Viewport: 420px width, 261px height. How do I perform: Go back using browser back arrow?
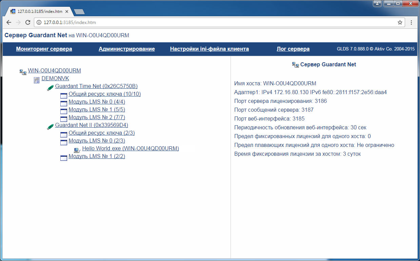pyautogui.click(x=9, y=22)
